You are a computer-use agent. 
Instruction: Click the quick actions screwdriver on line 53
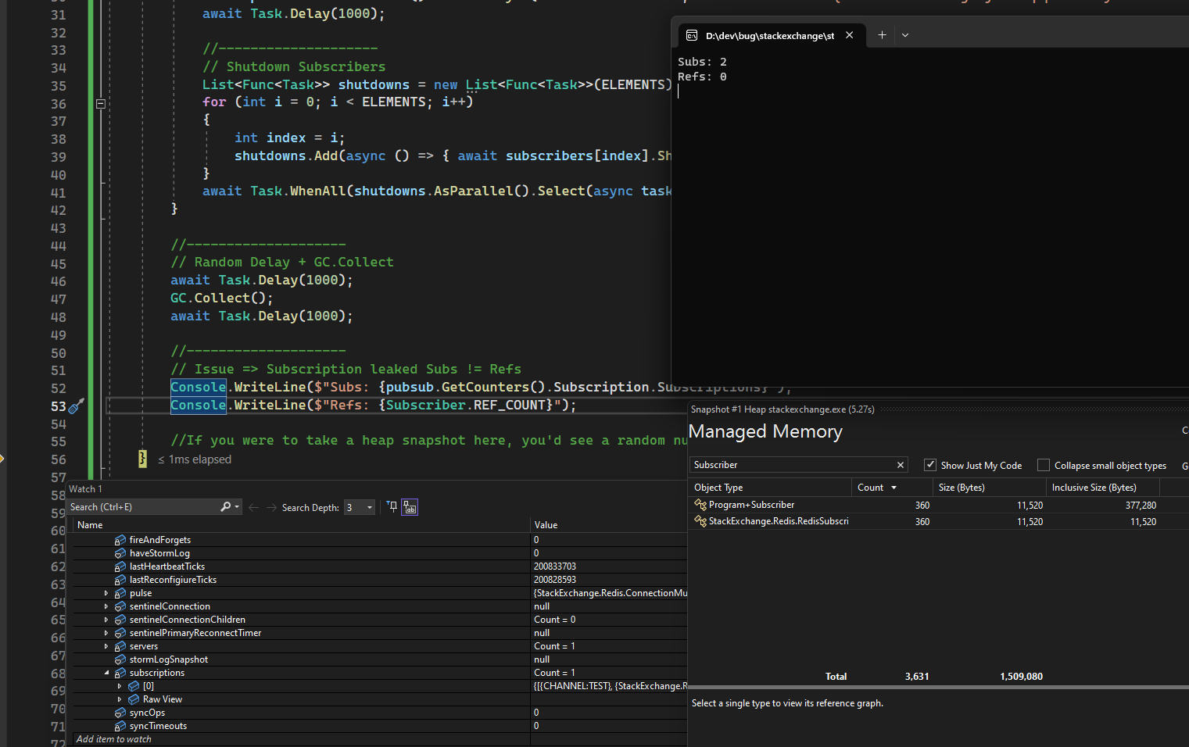click(x=76, y=406)
